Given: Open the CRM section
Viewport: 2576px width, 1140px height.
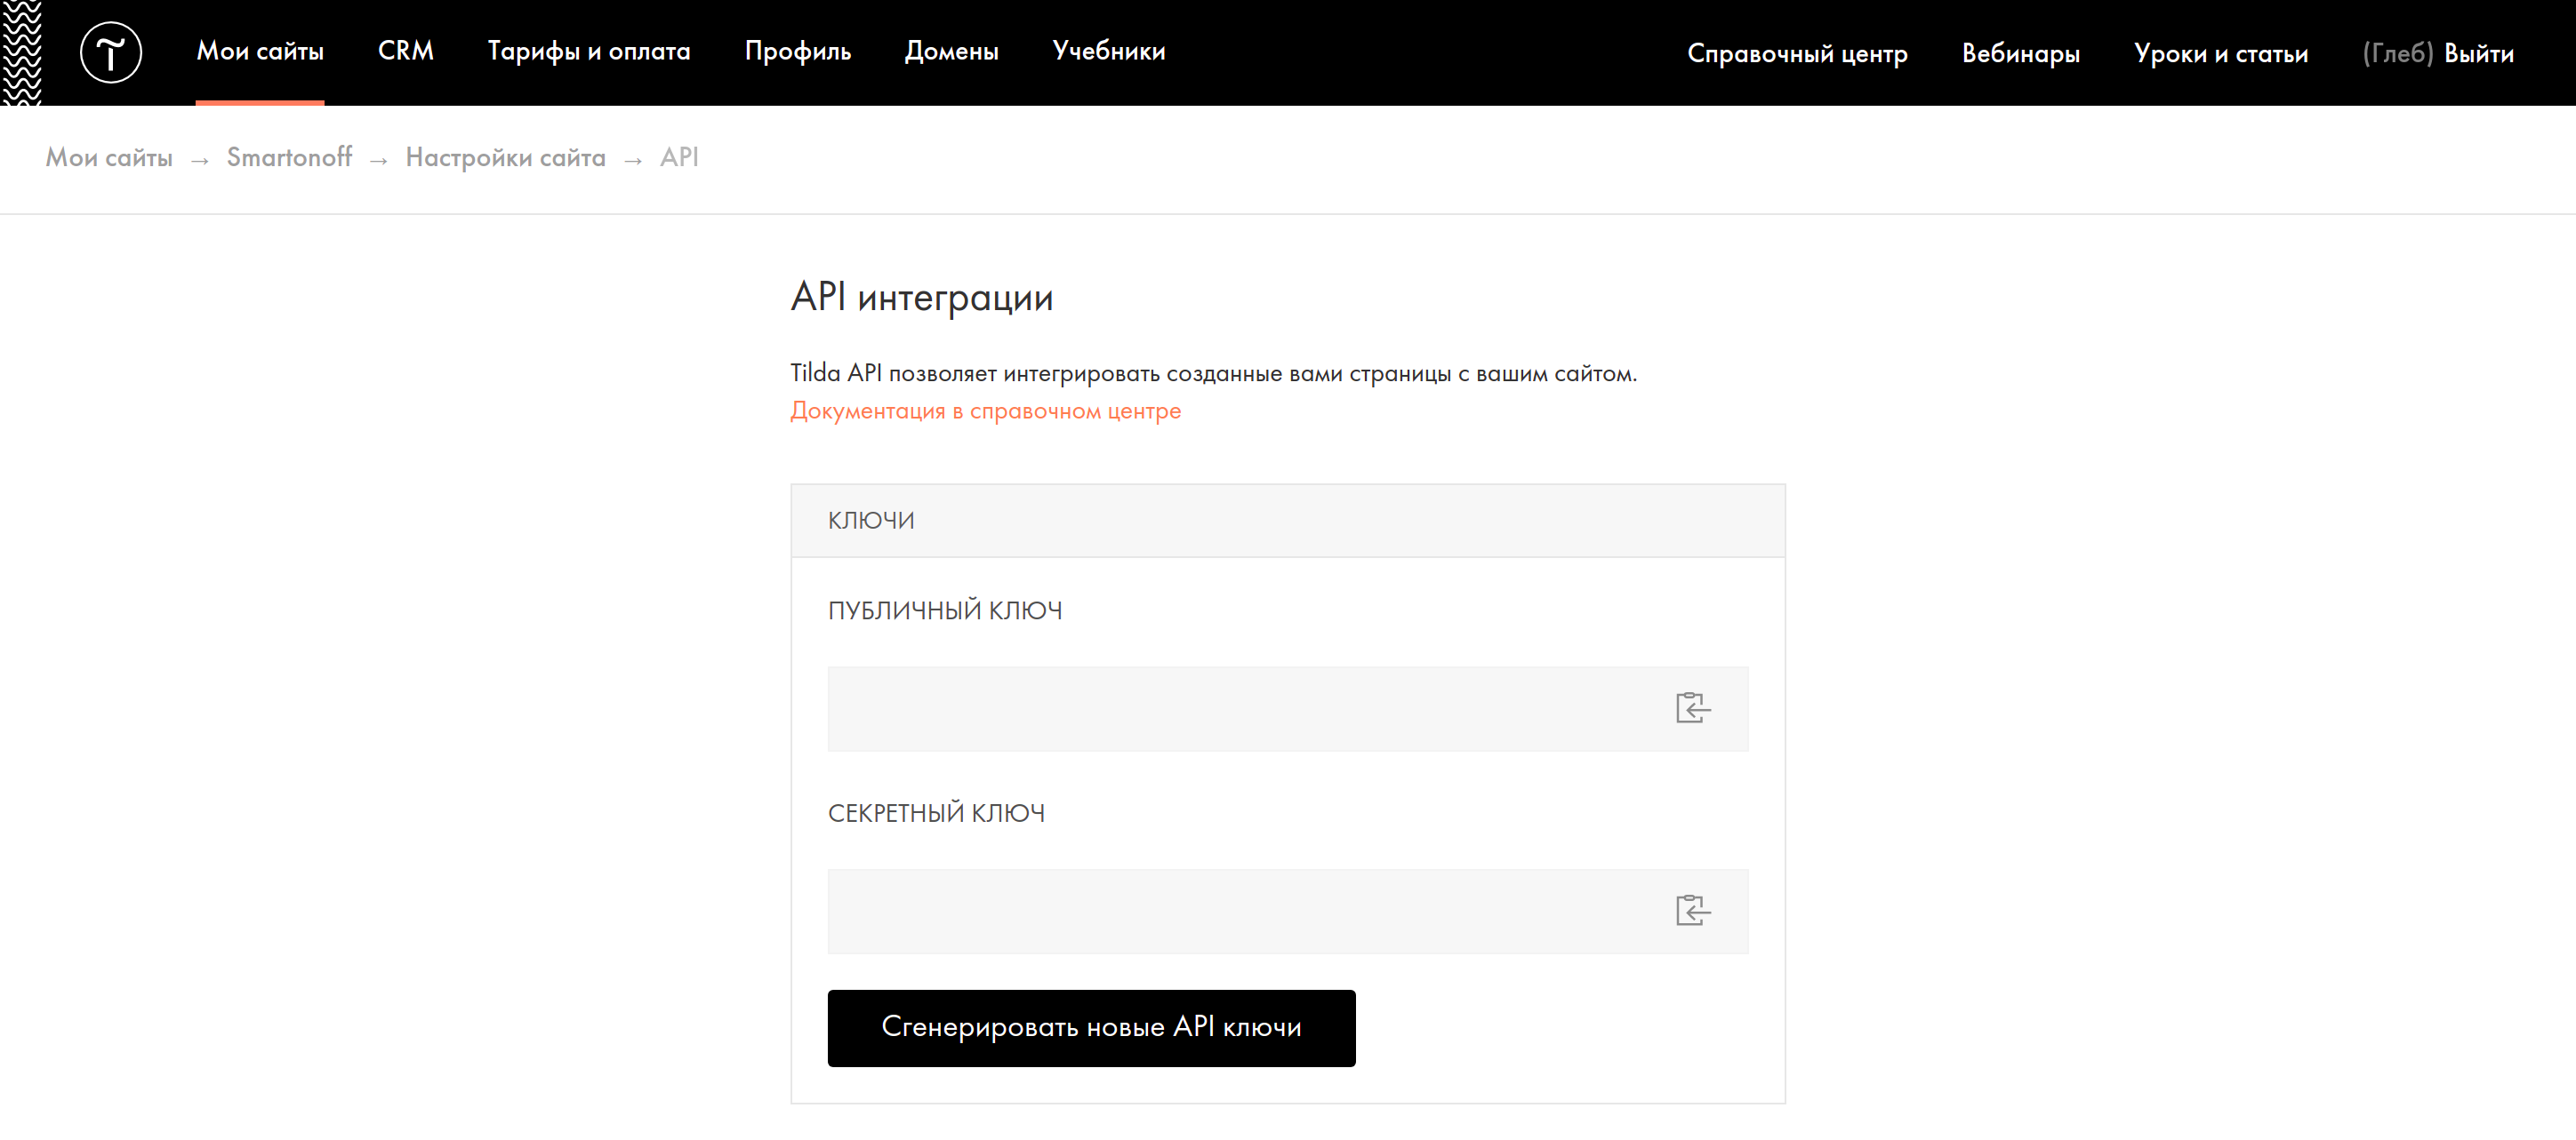Looking at the screenshot, I should click(x=405, y=52).
